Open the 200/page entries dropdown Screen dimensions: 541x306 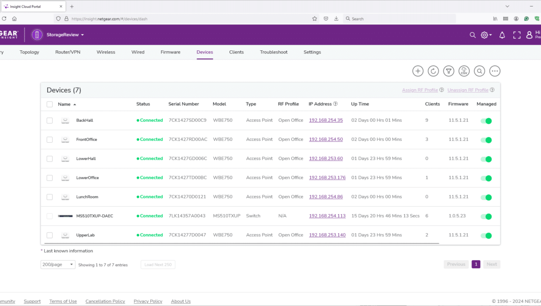pos(58,264)
